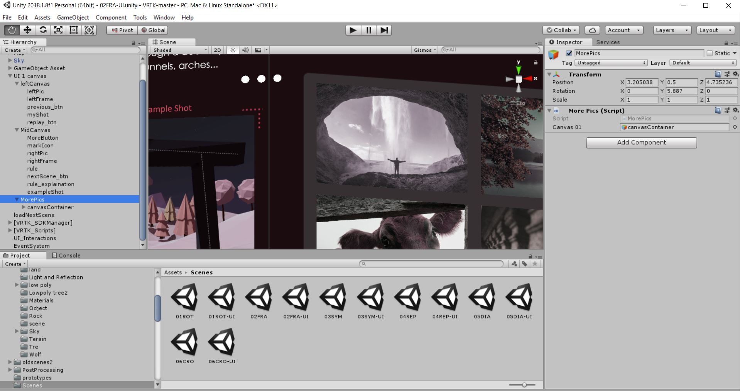Click the Position X input field
Viewport: 740px width, 391px height.
click(x=642, y=82)
